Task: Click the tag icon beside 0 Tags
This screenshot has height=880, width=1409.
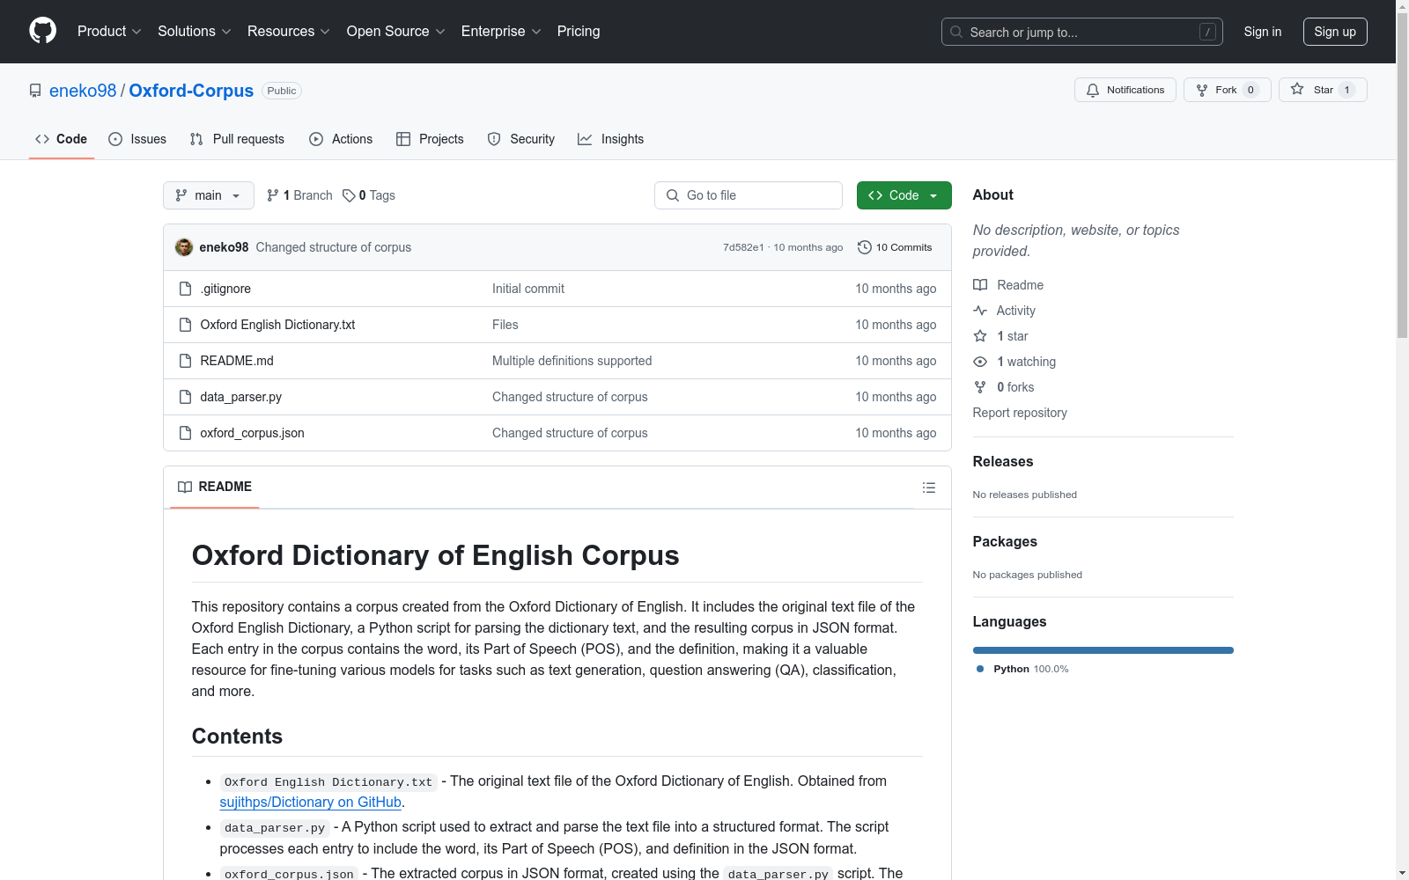Action: 349,195
